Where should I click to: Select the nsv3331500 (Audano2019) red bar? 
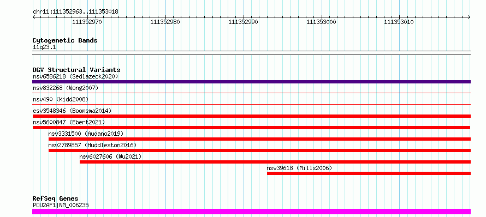(x=259, y=139)
